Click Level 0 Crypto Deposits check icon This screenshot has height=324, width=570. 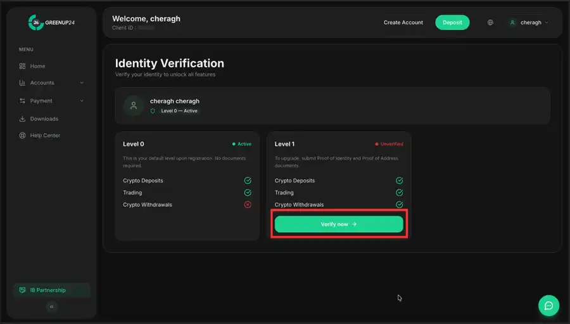(x=248, y=181)
